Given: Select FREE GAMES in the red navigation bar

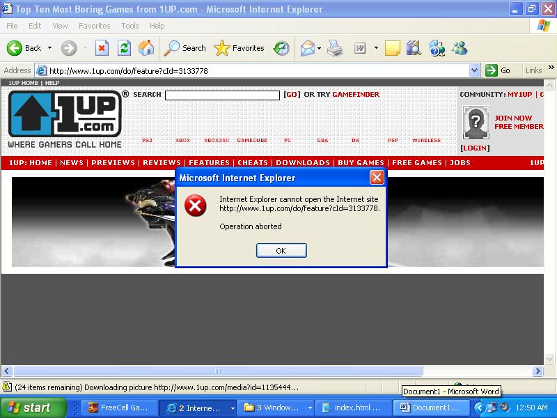Looking at the screenshot, I should (x=417, y=163).
